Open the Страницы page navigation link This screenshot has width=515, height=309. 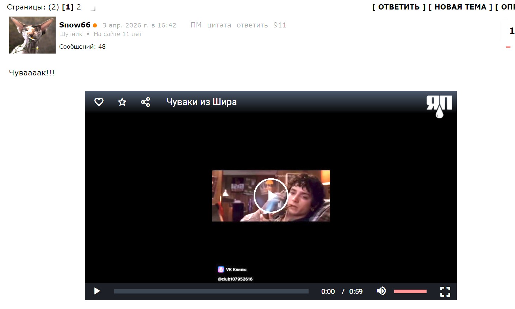point(26,7)
